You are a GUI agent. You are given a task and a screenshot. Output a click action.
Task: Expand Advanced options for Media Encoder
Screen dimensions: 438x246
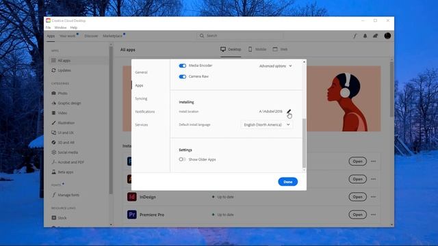[x=275, y=66]
